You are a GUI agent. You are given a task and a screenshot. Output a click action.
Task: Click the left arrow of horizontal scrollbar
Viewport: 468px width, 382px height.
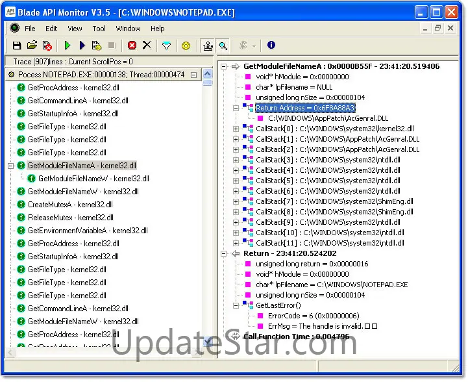(x=10, y=353)
